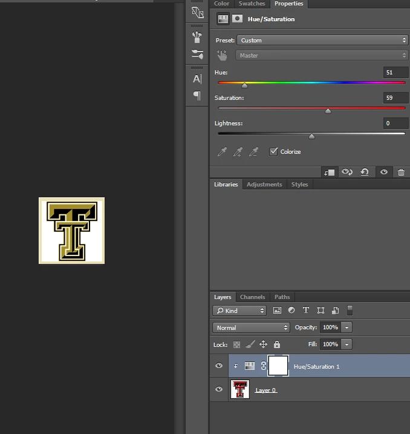
Task: Toggle layer filtering switch on or off
Action: [350, 311]
